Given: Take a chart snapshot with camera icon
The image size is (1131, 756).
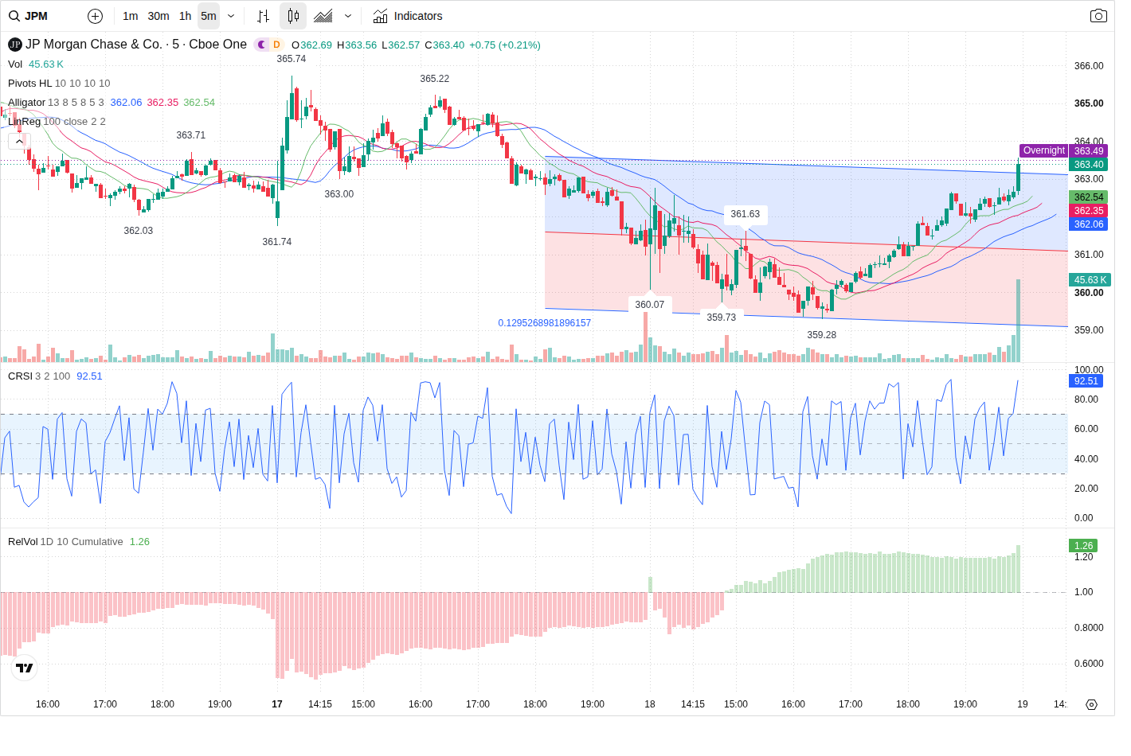Looking at the screenshot, I should pyautogui.click(x=1098, y=16).
